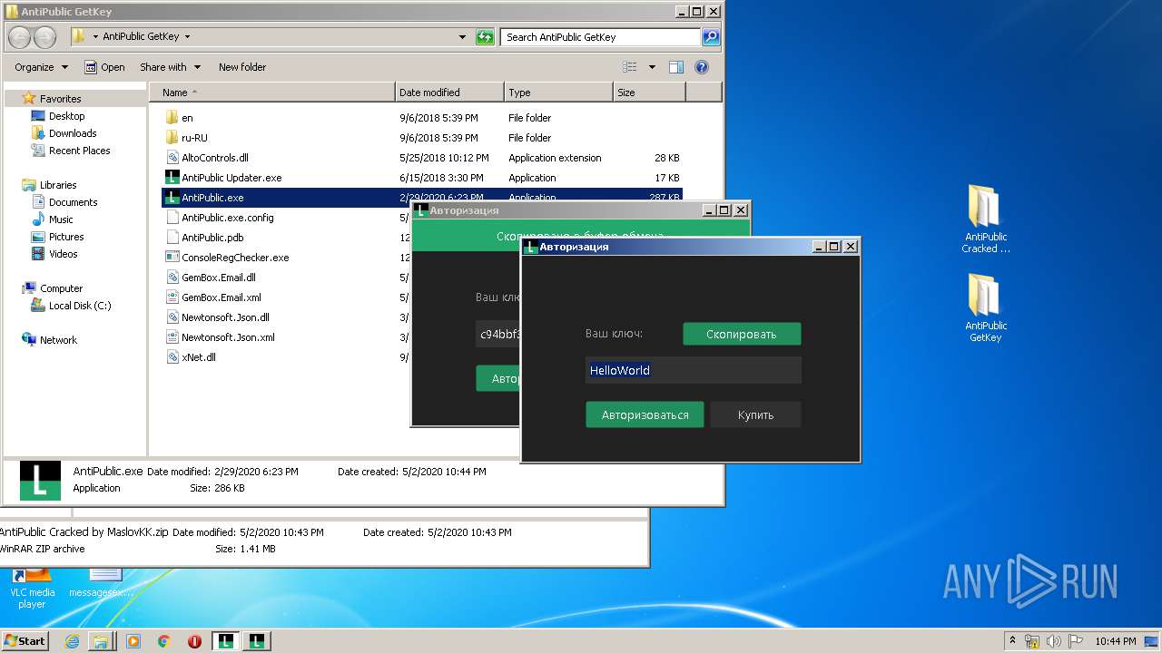Select AntiPublic Cracked desktop folder
Image resolution: width=1162 pixels, height=653 pixels.
coord(986,219)
